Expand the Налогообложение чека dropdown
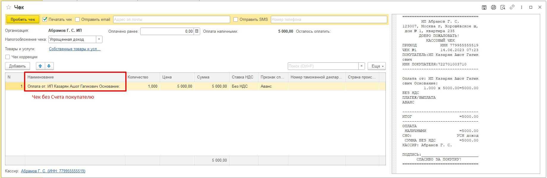Viewport: 547px width, 178px height. click(x=99, y=39)
